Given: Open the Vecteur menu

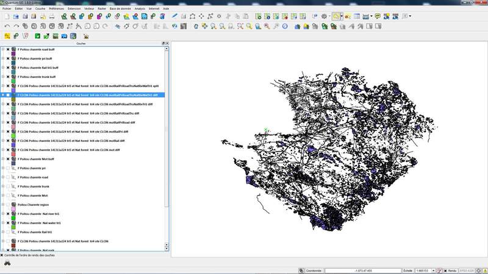Looking at the screenshot, I should (89, 9).
